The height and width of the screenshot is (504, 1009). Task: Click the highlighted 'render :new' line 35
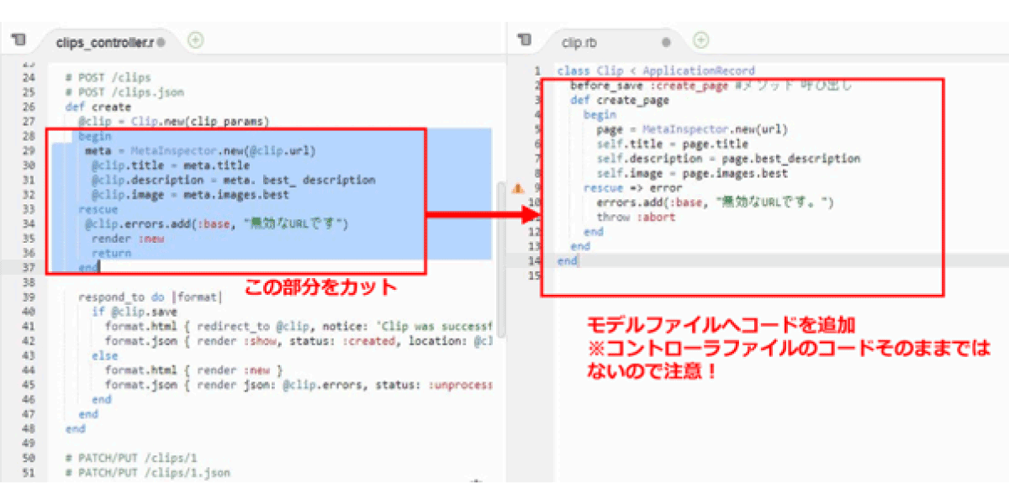128,239
